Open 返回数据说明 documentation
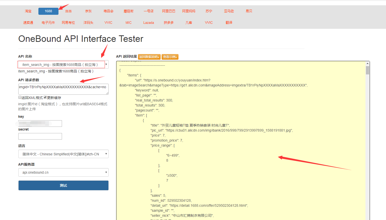Image resolution: width=386 pixels, height=220 pixels. pyautogui.click(x=149, y=57)
